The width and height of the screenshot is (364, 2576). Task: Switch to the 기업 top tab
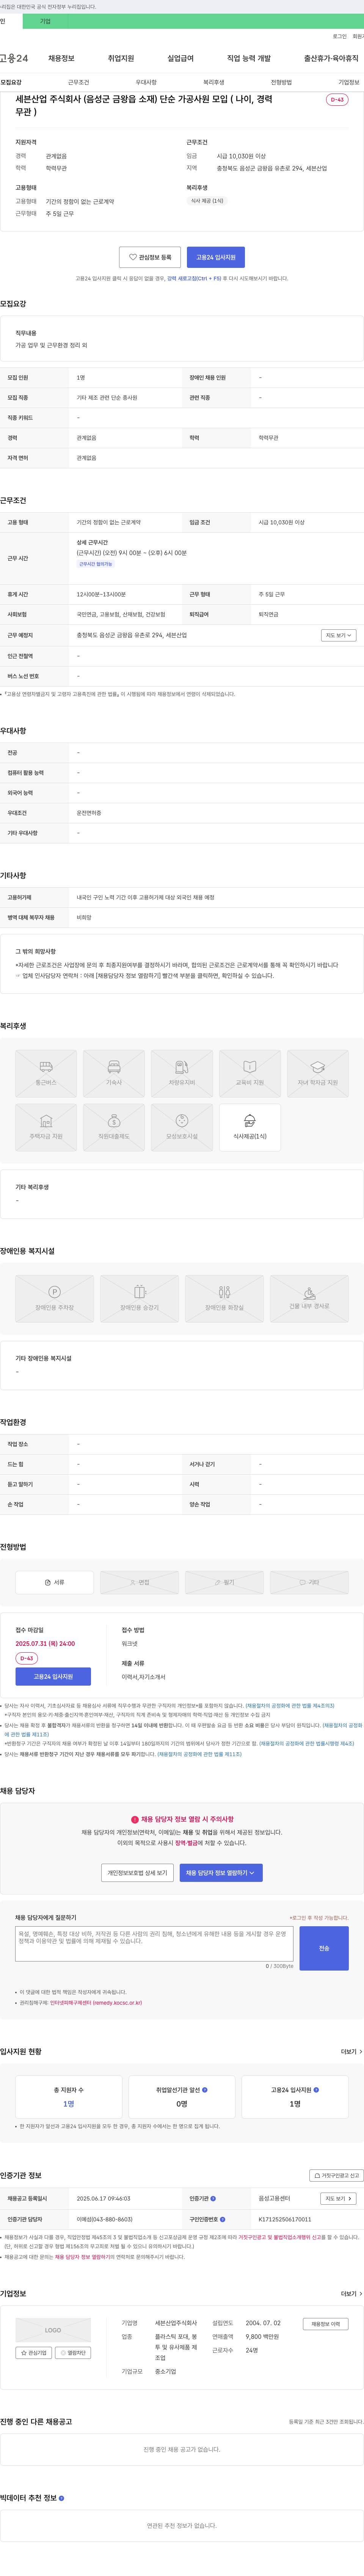coord(45,21)
